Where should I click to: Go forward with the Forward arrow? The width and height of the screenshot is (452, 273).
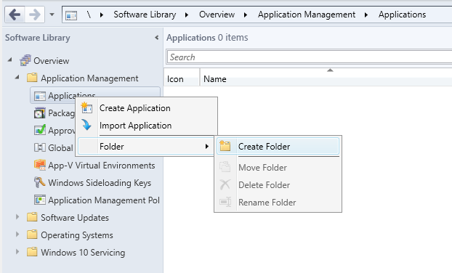click(35, 15)
